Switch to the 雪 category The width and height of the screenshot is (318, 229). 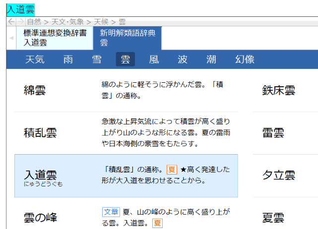97,59
